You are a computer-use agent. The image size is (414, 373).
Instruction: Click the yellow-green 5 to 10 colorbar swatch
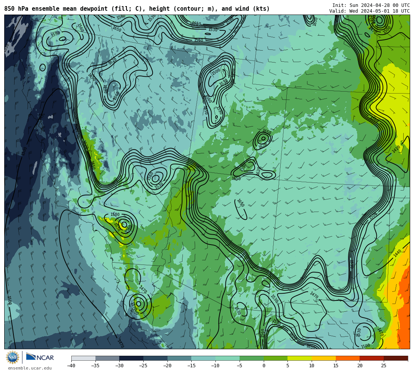pos(300,358)
